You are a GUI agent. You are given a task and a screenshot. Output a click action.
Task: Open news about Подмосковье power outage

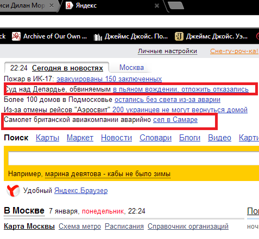167,100
